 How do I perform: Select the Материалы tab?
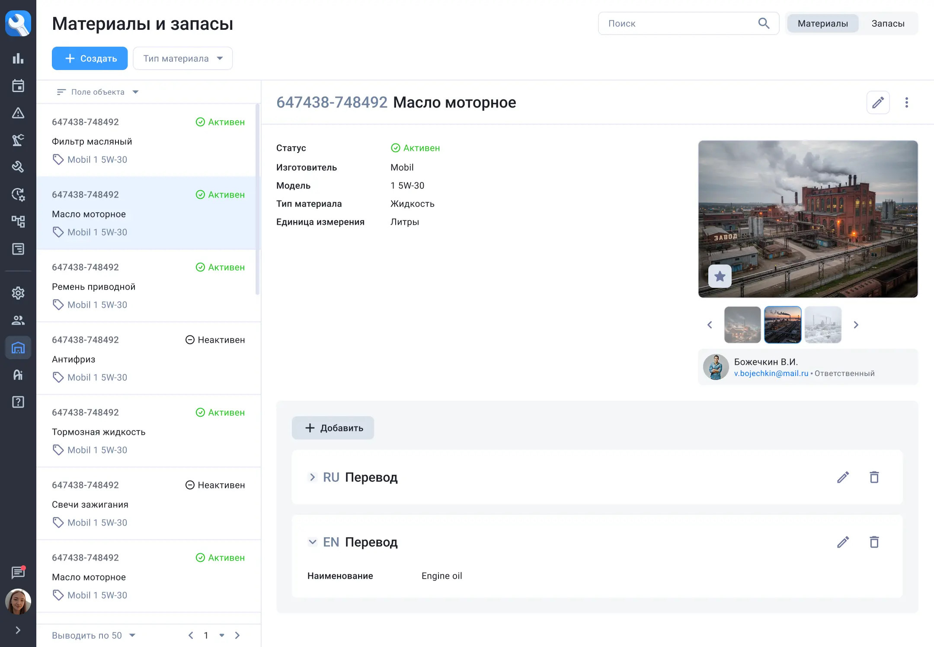pyautogui.click(x=822, y=24)
